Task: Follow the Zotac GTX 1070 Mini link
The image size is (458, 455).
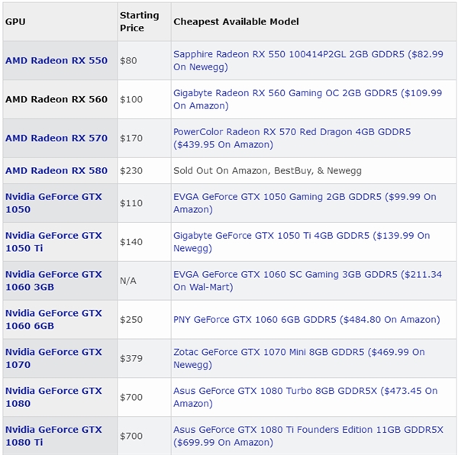Action: (298, 358)
